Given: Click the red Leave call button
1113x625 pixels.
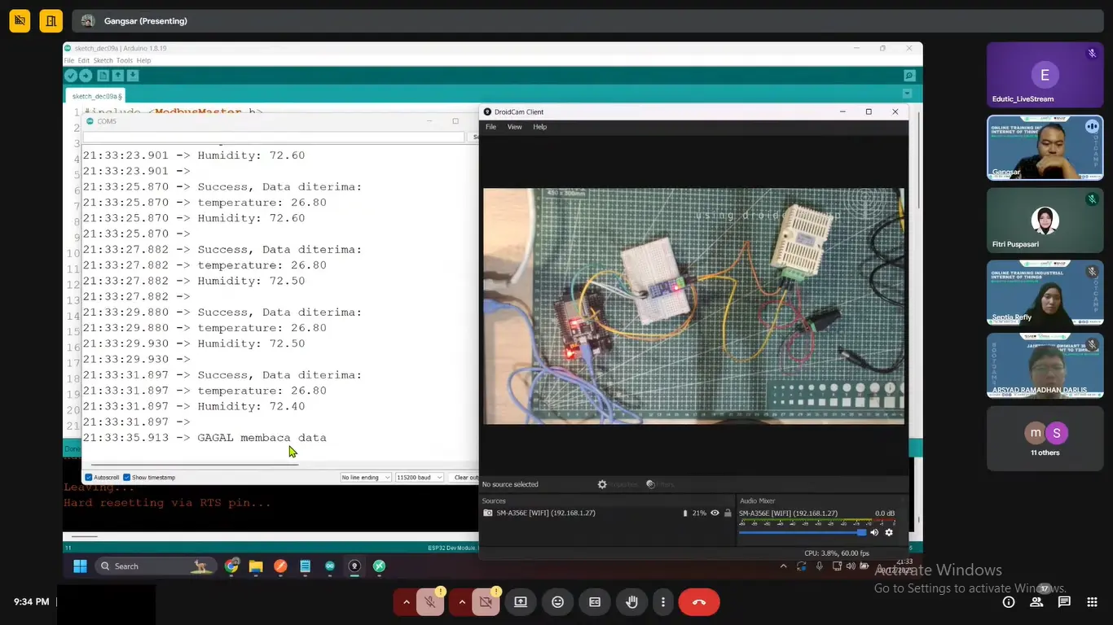Looking at the screenshot, I should point(698,602).
